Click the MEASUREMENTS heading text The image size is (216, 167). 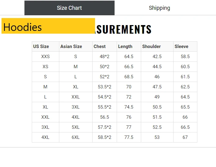point(123,29)
